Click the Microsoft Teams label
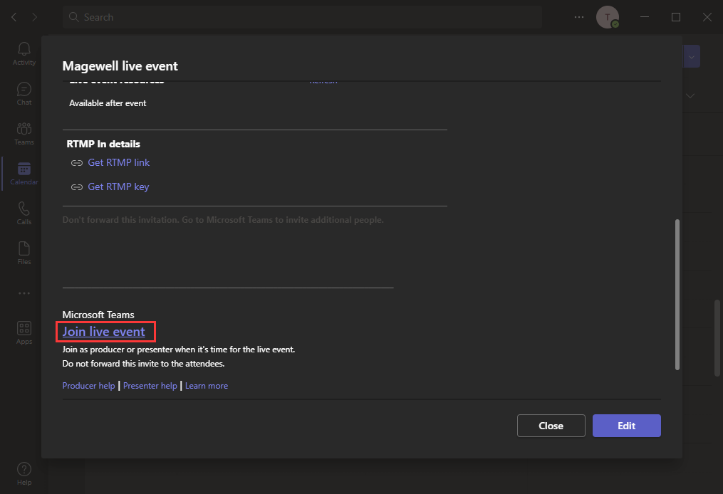 [x=98, y=315]
